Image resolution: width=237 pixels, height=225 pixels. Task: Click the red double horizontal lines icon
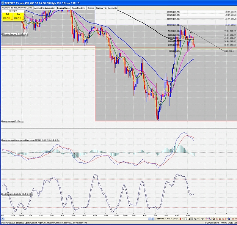[220, 219]
